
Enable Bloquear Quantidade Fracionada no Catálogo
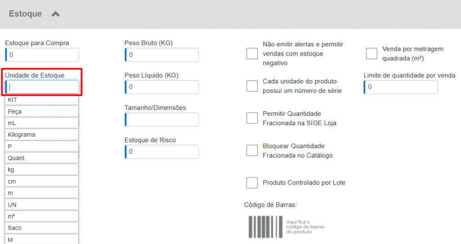coord(252,151)
